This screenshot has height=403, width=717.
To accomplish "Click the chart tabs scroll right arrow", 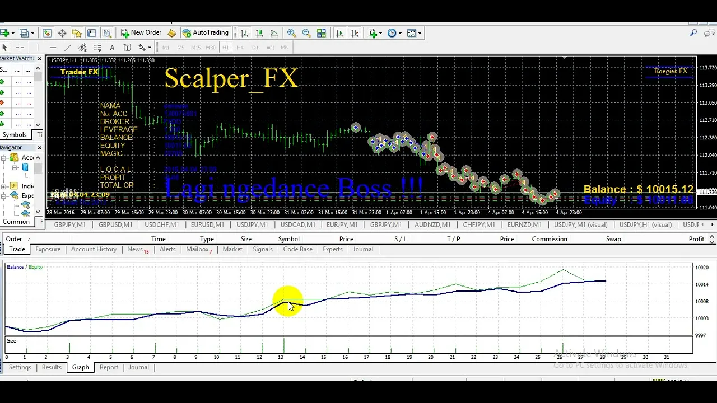I will point(712,225).
